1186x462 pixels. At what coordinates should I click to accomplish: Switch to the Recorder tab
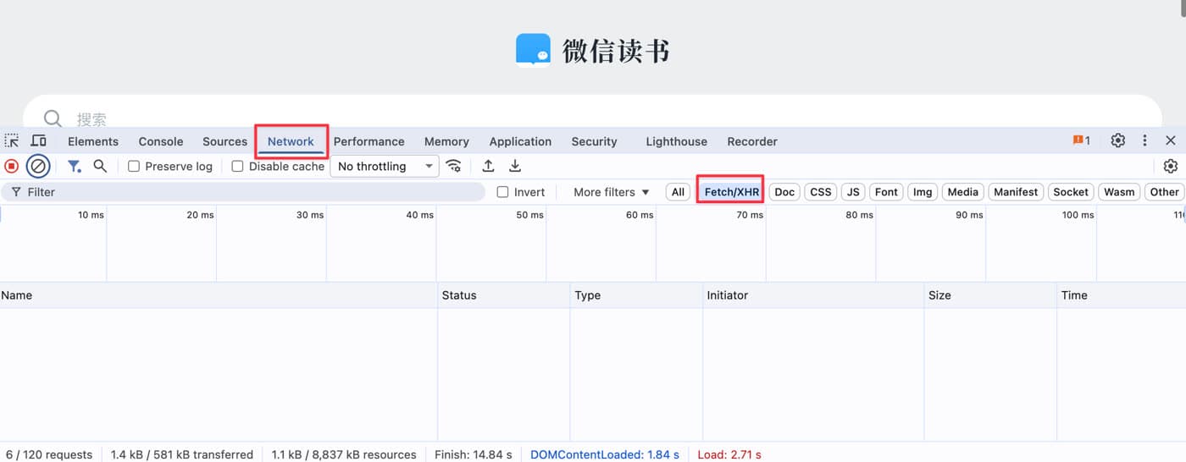[x=752, y=141]
